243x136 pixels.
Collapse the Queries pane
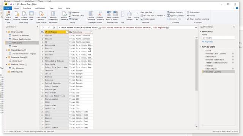(37, 27)
